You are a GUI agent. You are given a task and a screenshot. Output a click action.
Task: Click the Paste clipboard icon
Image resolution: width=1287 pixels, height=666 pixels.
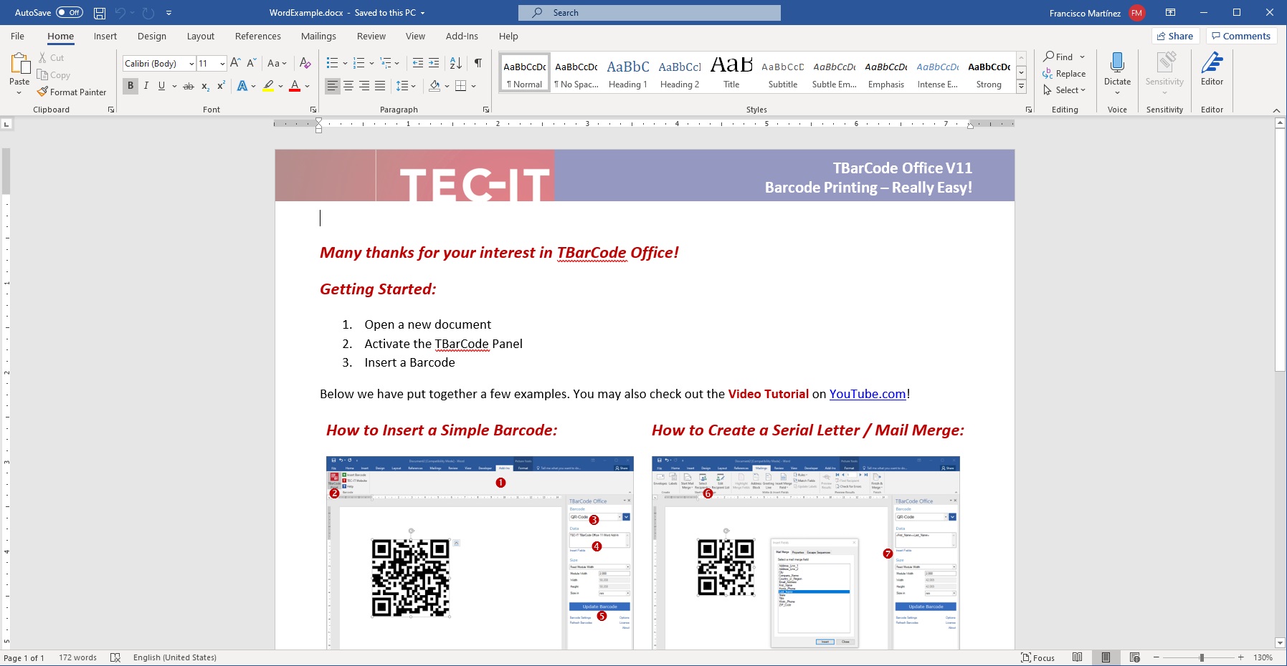pos(20,64)
